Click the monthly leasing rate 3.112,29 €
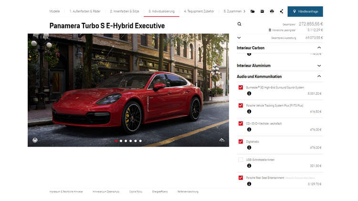Image resolution: width=358 pixels, height=201 pixels. [315, 30]
